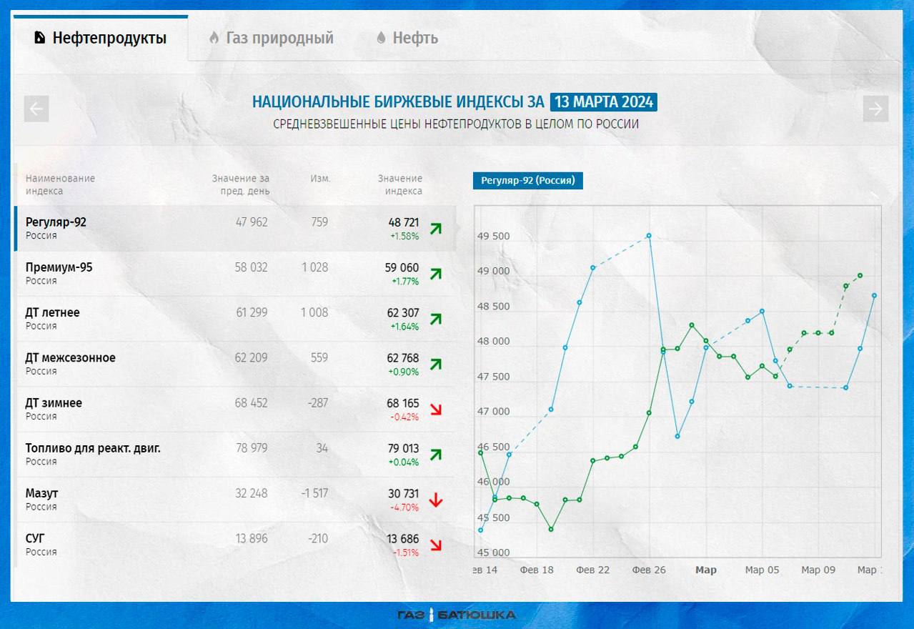Switch to the Нефть tab
The height and width of the screenshot is (629, 914).
click(x=407, y=38)
